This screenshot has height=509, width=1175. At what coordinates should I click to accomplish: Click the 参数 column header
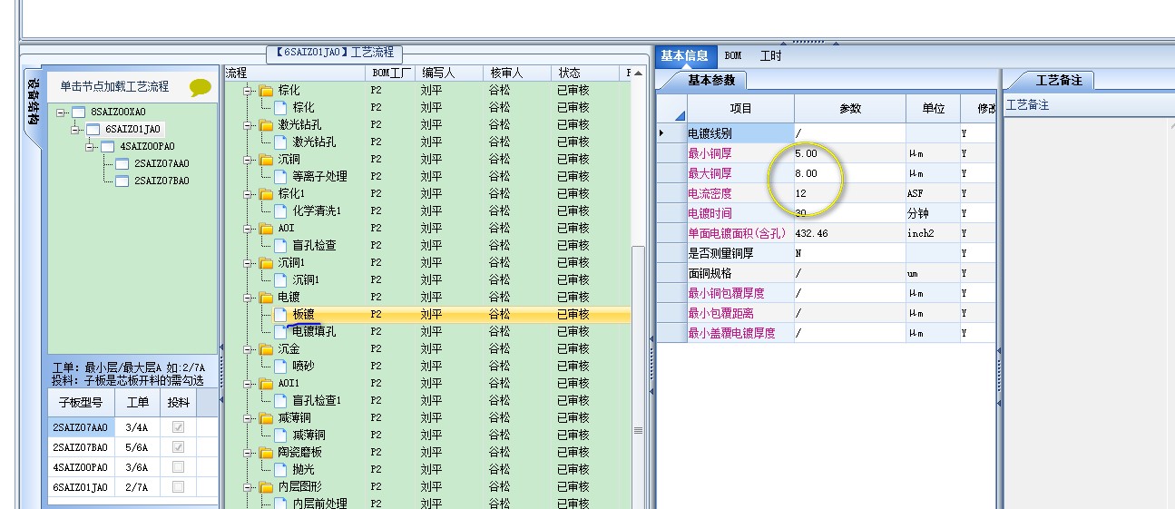coord(850,108)
